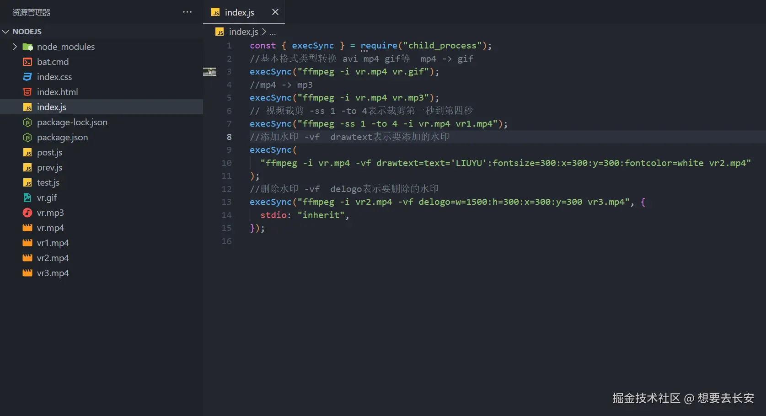The width and height of the screenshot is (766, 416).
Task: Click the JS icon in the breadcrumb bar
Action: tap(220, 32)
